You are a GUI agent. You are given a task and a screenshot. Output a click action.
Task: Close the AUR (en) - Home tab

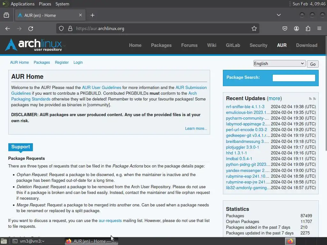80,15
